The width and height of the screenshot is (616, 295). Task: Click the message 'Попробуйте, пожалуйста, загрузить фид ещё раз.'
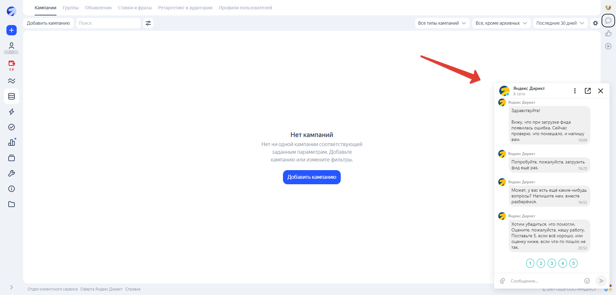pos(549,165)
